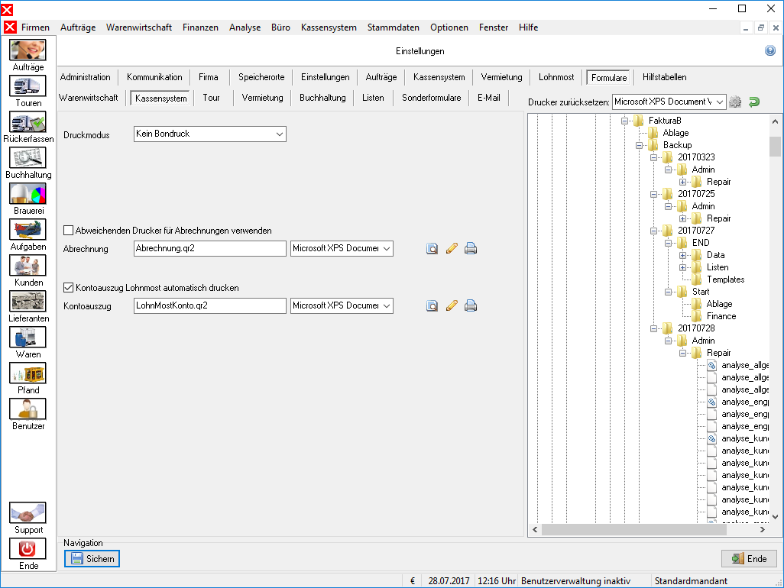
Task: Collapse the 20170728 folder node
Action: click(653, 328)
